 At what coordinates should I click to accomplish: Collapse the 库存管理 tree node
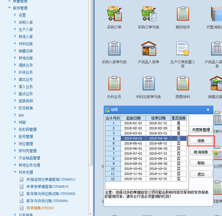[x=9, y=8]
